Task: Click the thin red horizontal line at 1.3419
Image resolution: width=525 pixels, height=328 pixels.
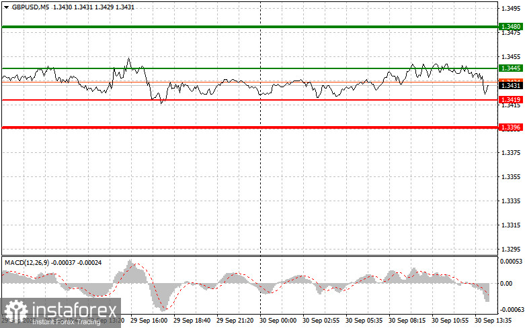Action: pyautogui.click(x=250, y=99)
